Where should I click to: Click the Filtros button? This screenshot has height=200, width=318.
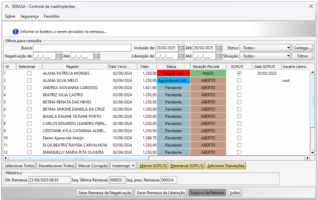(x=302, y=56)
